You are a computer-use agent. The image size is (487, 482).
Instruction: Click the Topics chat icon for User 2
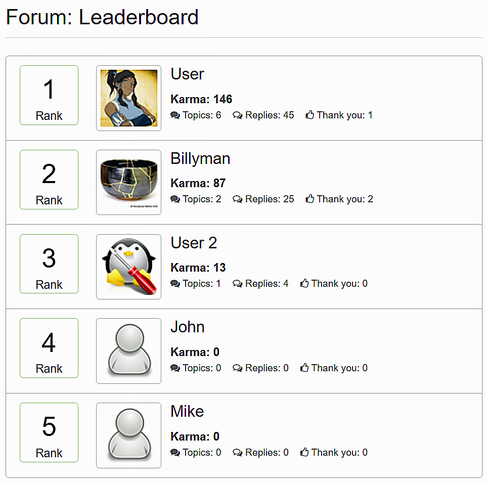click(x=175, y=284)
